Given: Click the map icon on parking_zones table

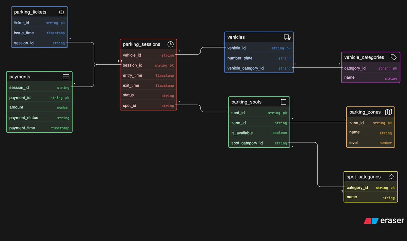Looking at the screenshot, I should 389,112.
